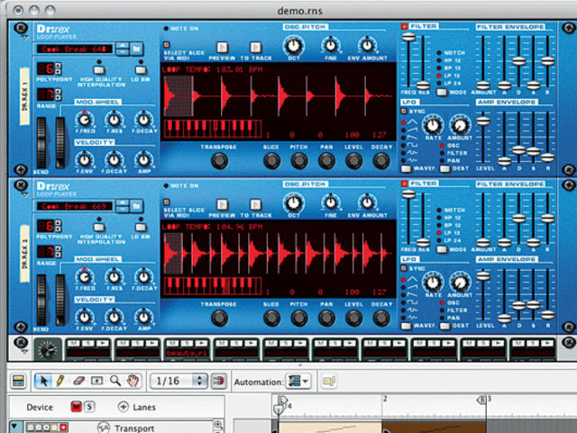Open the folder browse icon for Cook Break 648
The height and width of the screenshot is (433, 577).
[136, 48]
